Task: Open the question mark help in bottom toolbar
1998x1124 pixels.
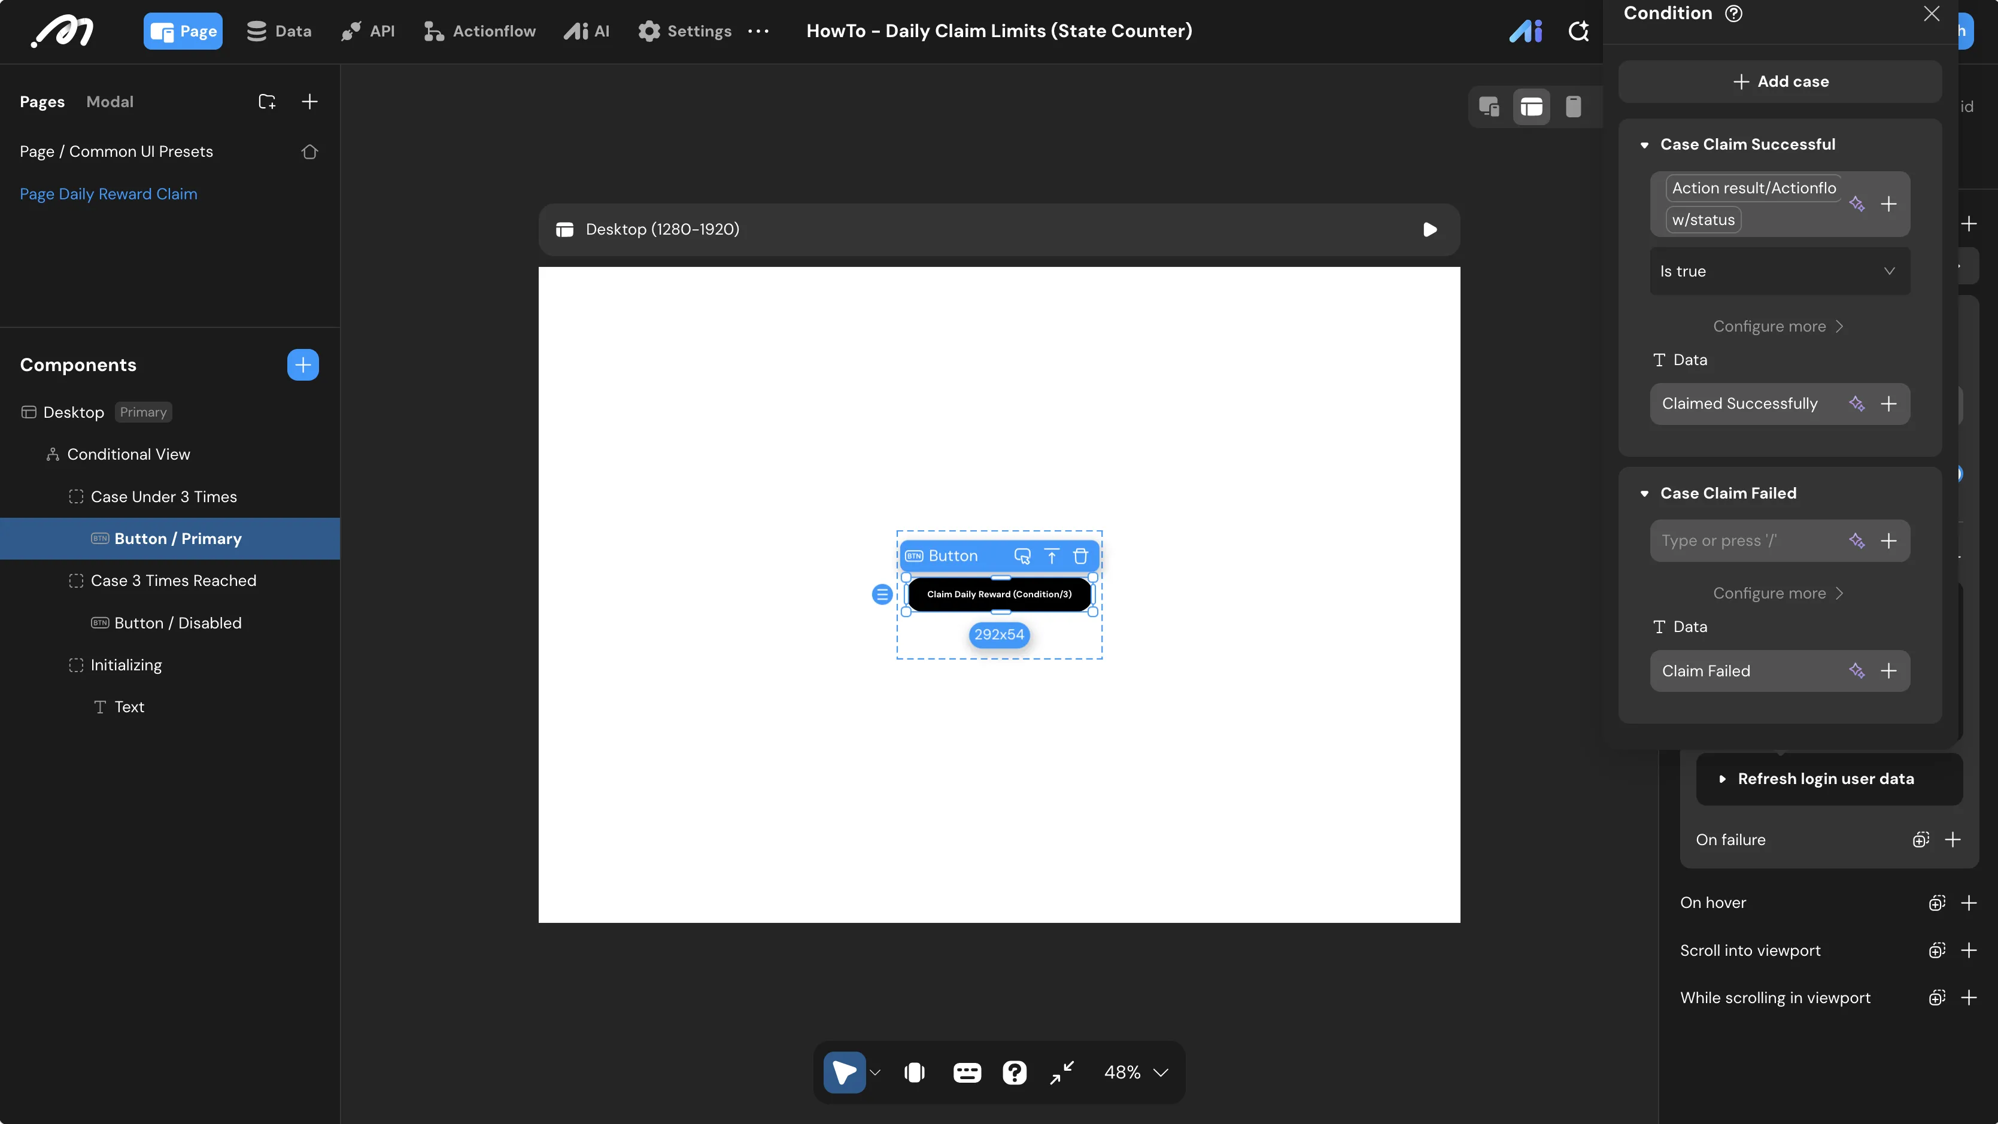Action: point(1015,1073)
